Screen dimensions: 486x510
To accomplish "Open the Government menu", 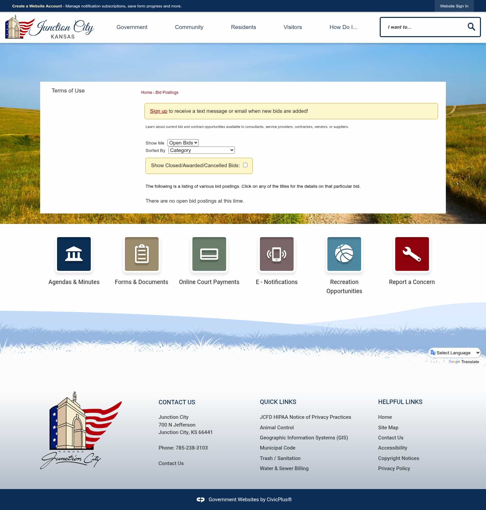I will (x=132, y=27).
